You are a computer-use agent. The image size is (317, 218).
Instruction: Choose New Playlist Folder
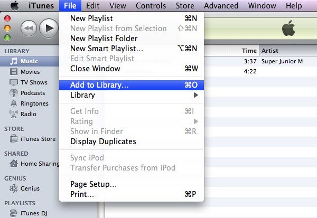point(132,39)
